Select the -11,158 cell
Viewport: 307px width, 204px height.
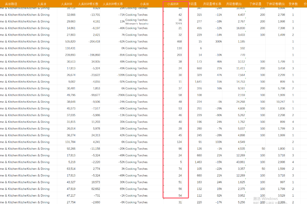pos(95,148)
